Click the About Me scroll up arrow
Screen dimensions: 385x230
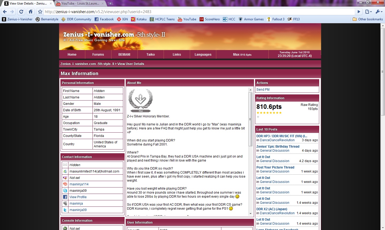[251, 90]
